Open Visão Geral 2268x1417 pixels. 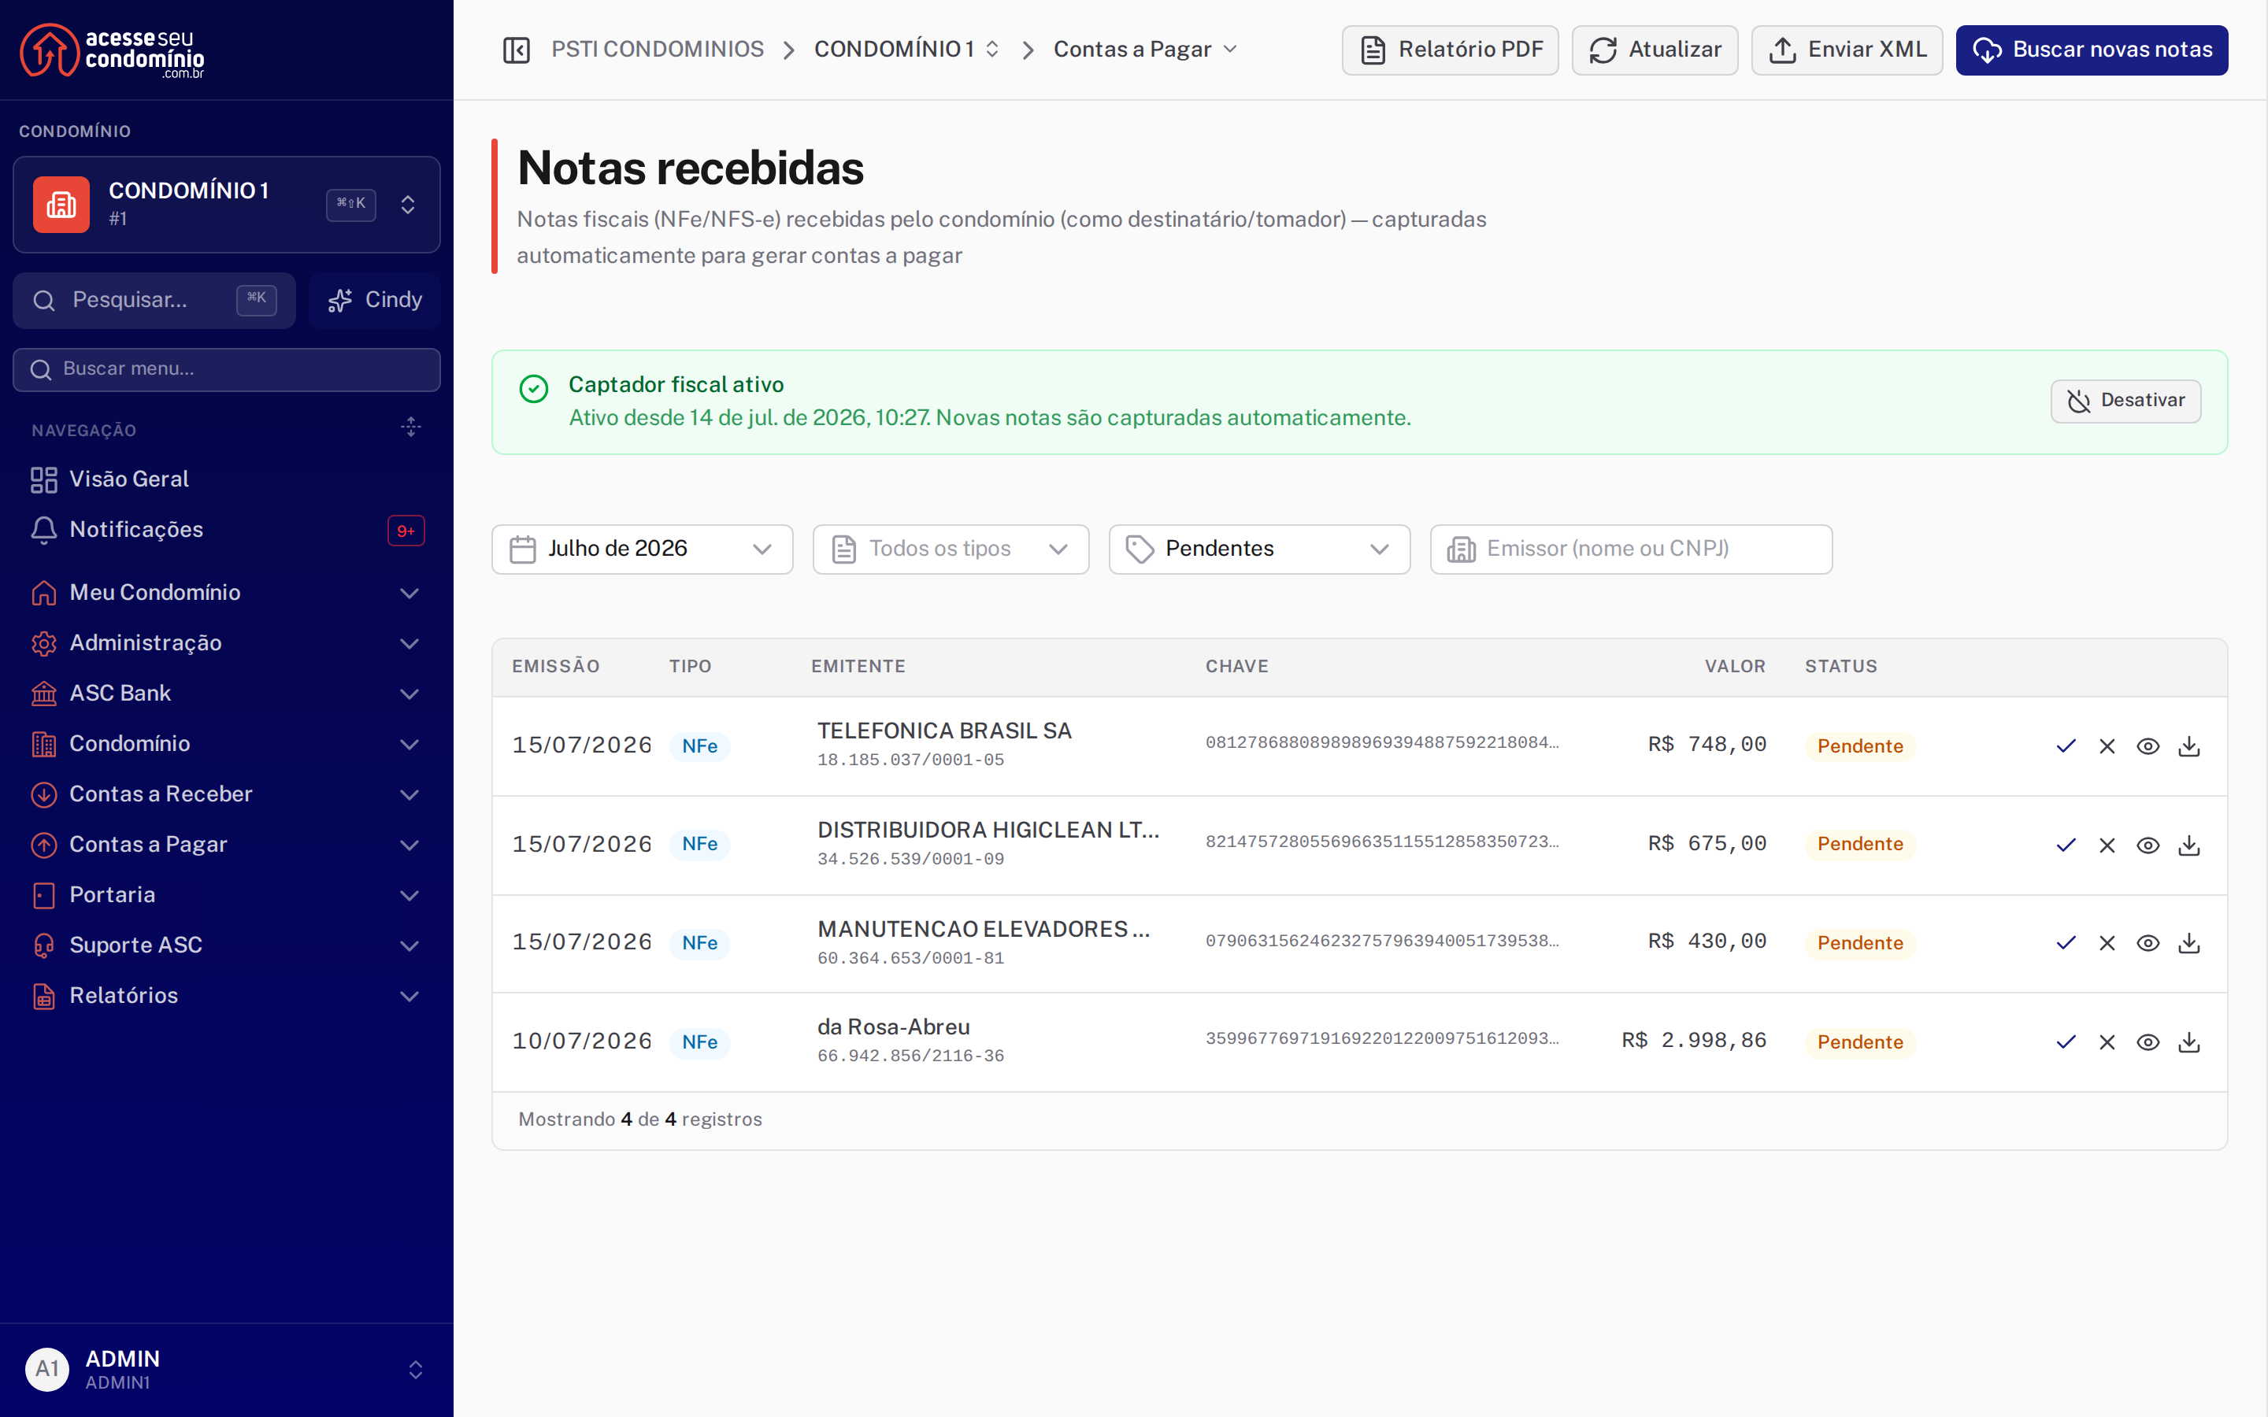click(x=227, y=480)
